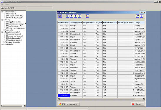The width and height of the screenshot is (161, 110).
Task: Sort by 'Data ważności' column header
Action: 64,22
